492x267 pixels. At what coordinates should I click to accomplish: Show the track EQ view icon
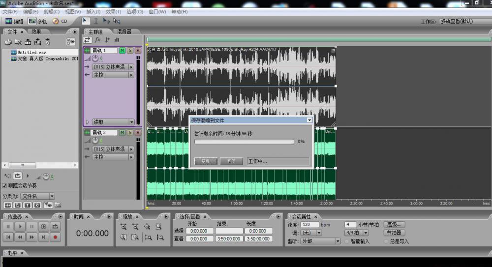[x=117, y=40]
